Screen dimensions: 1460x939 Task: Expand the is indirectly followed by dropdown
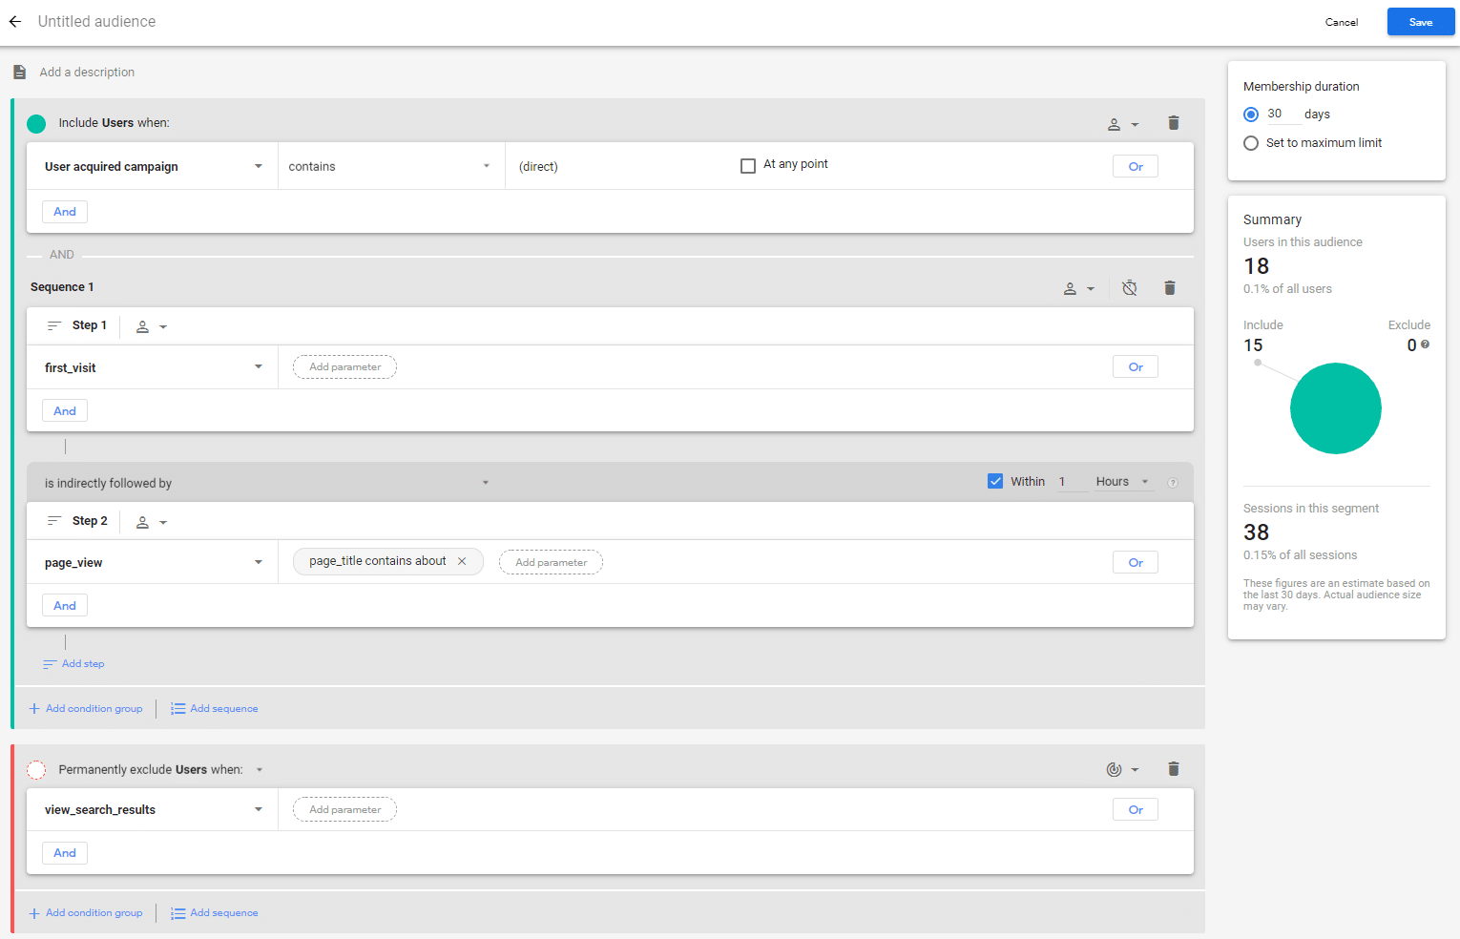[267, 483]
